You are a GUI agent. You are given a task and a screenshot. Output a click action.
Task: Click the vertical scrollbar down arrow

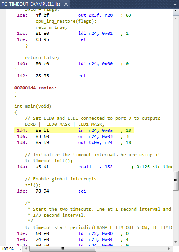pos(176,242)
